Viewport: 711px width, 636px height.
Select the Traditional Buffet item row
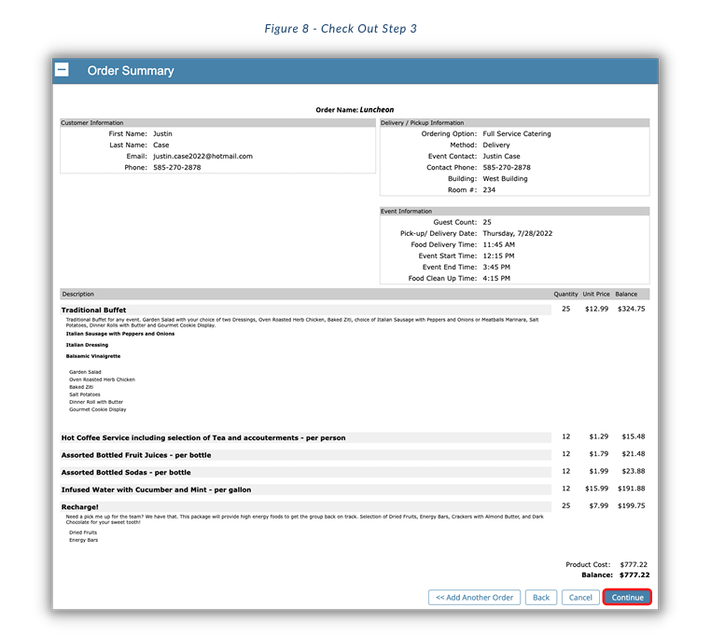306,310
